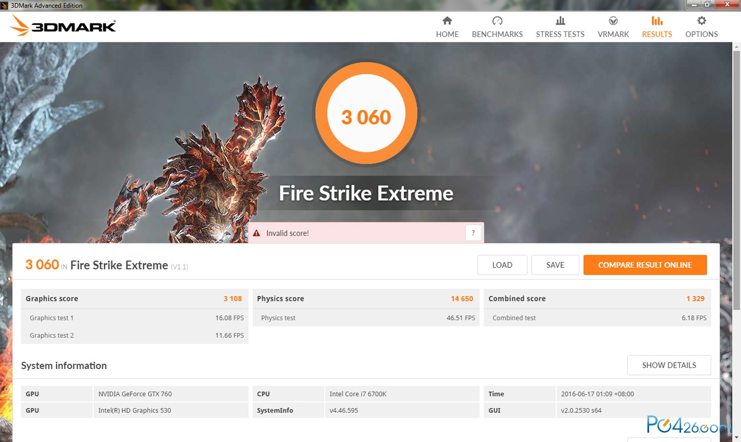Image resolution: width=741 pixels, height=442 pixels.
Task: Click the scrollbar up arrow
Action: pyautogui.click(x=737, y=47)
